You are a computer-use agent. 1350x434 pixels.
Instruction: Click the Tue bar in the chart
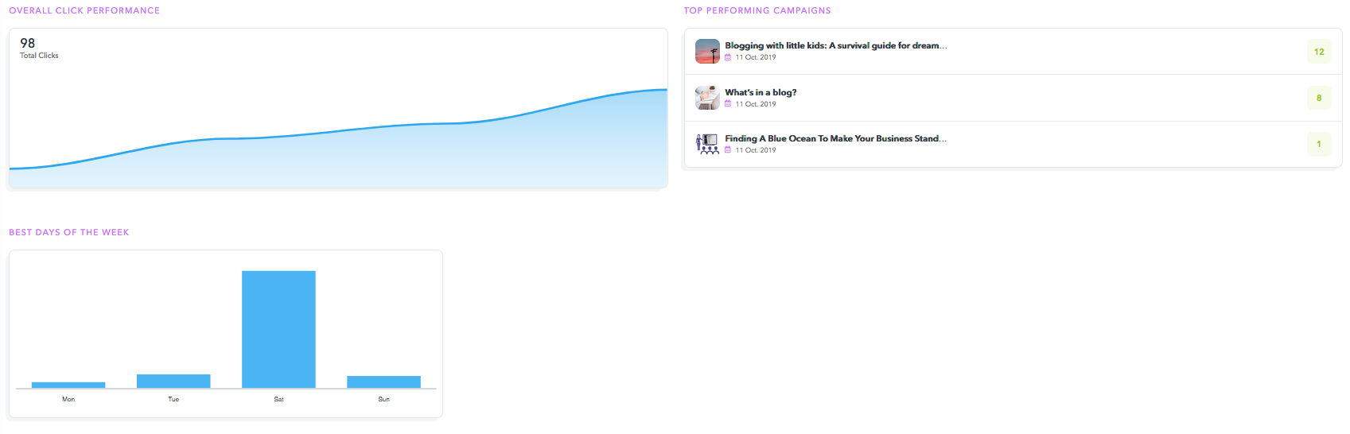tap(173, 381)
